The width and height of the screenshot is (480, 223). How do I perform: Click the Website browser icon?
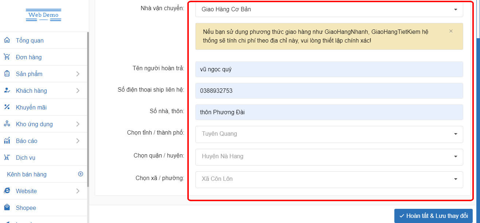[x=7, y=191]
